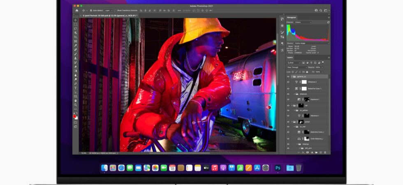403x185 pixels.
Task: Select the red foreground color swatch
Action: tap(74, 116)
